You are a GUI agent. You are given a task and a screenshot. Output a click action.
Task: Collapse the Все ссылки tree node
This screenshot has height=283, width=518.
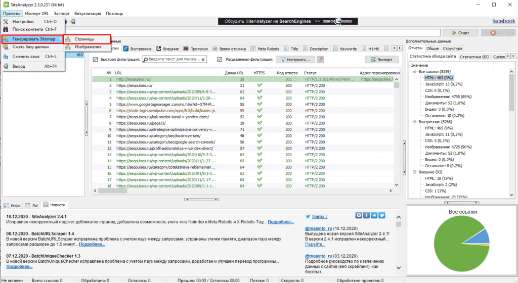(x=414, y=72)
